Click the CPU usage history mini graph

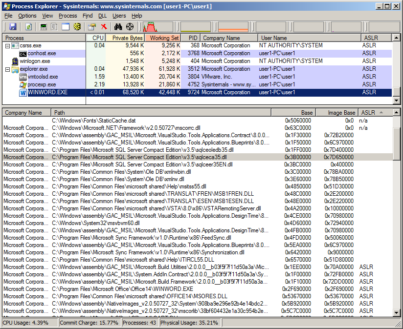158,27
